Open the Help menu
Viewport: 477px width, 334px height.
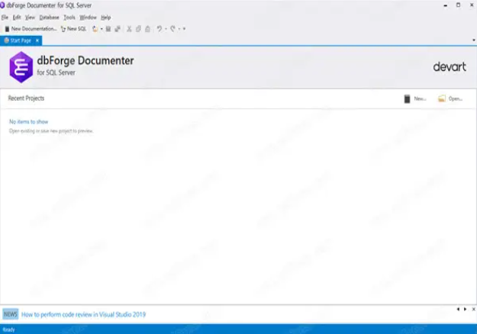tap(106, 18)
